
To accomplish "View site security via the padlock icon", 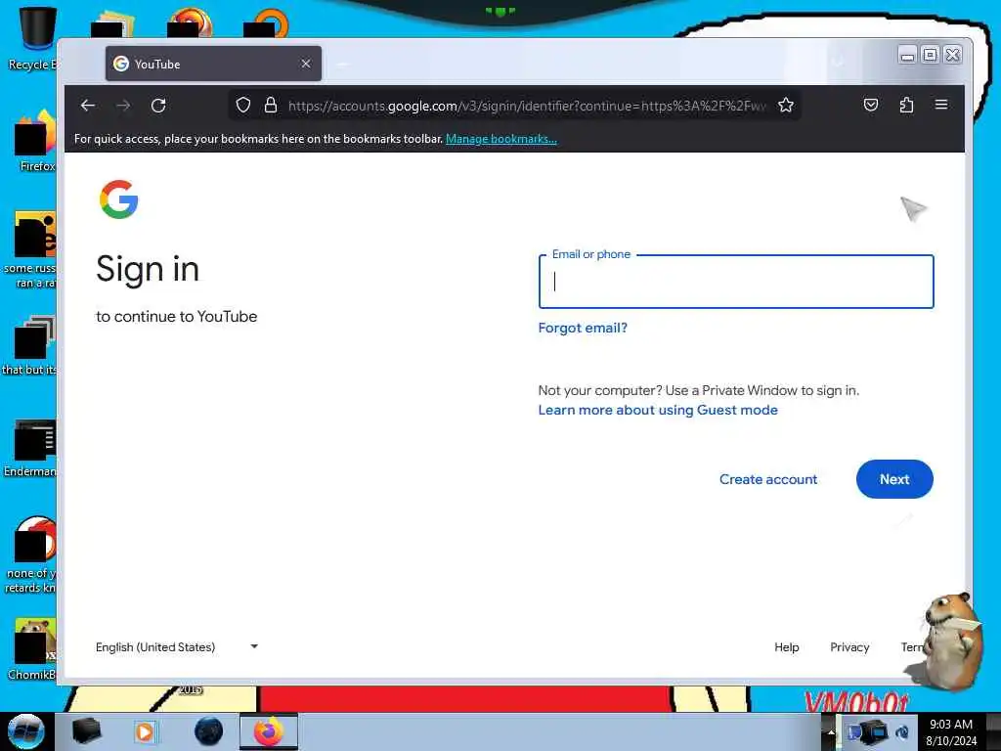I will (271, 105).
